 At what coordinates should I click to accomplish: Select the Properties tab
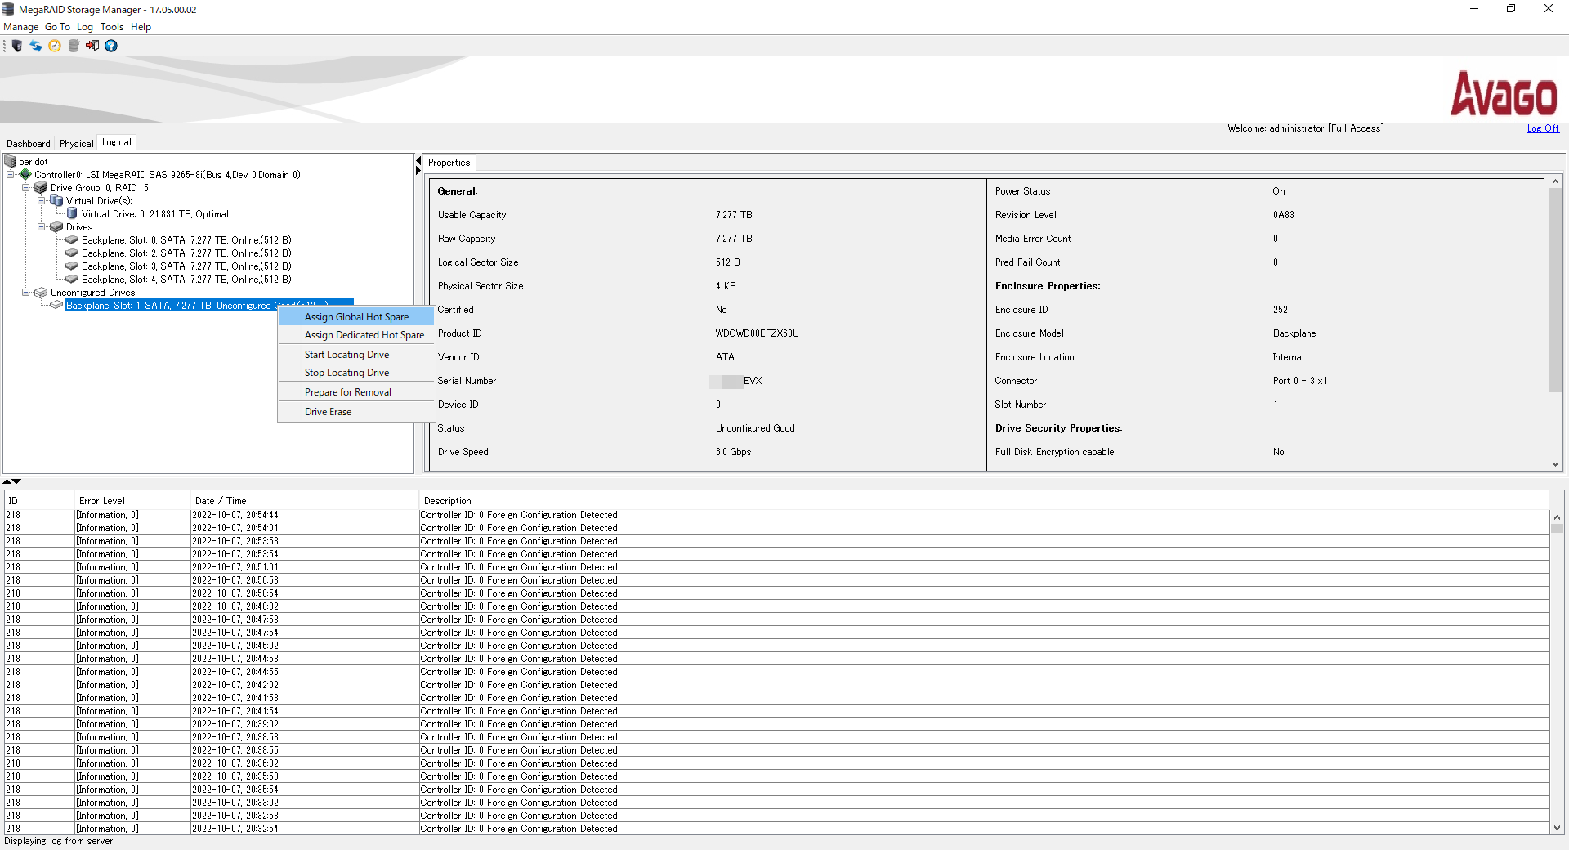(x=449, y=163)
